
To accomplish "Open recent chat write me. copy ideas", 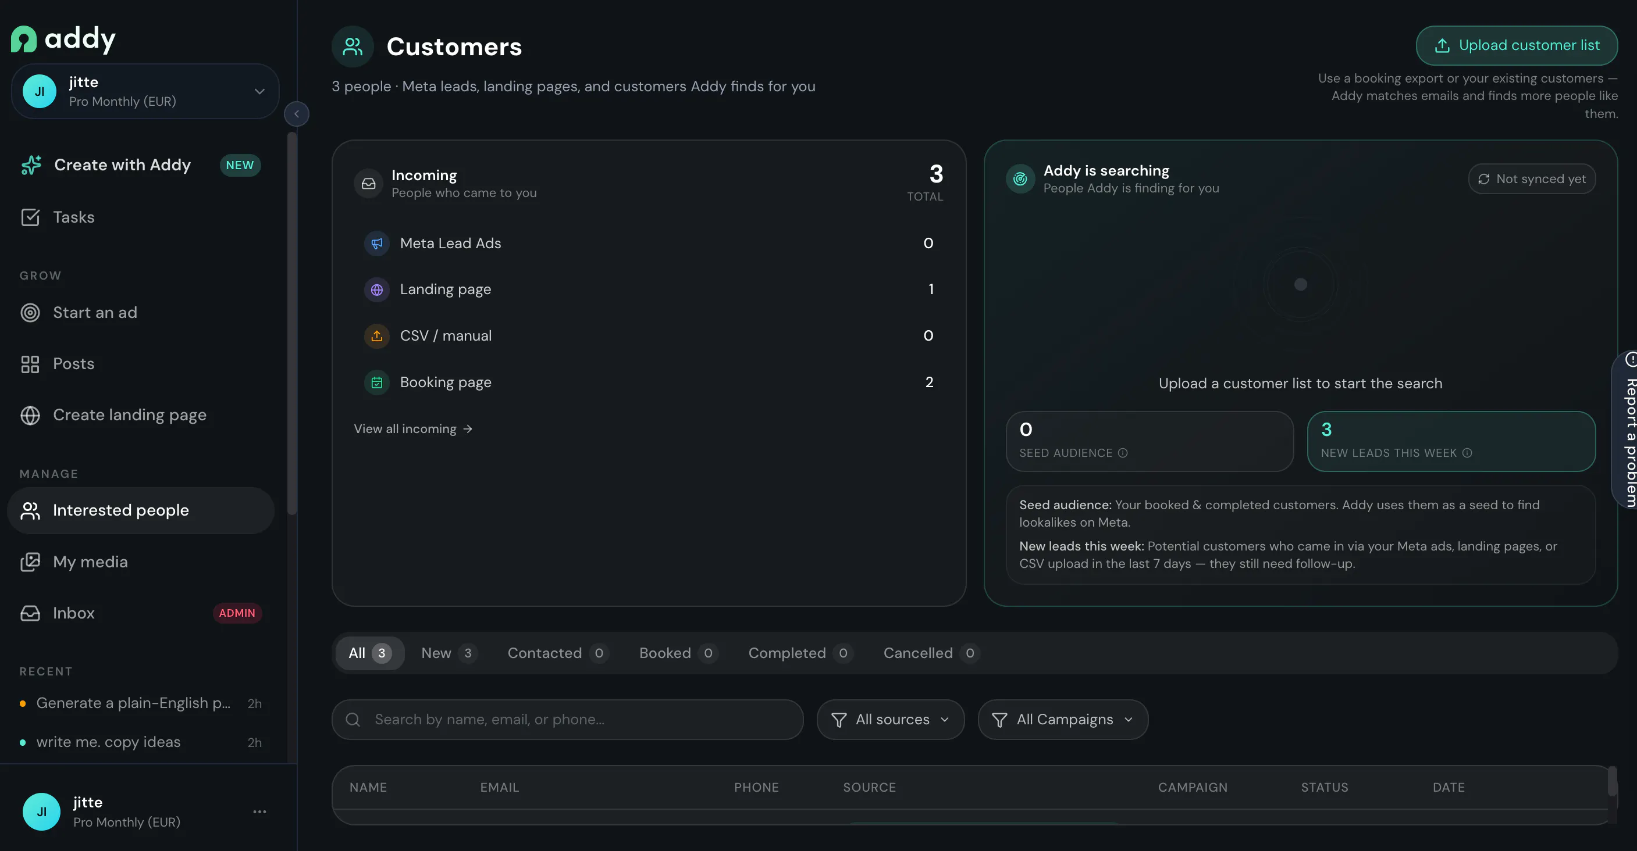I will click(x=140, y=742).
